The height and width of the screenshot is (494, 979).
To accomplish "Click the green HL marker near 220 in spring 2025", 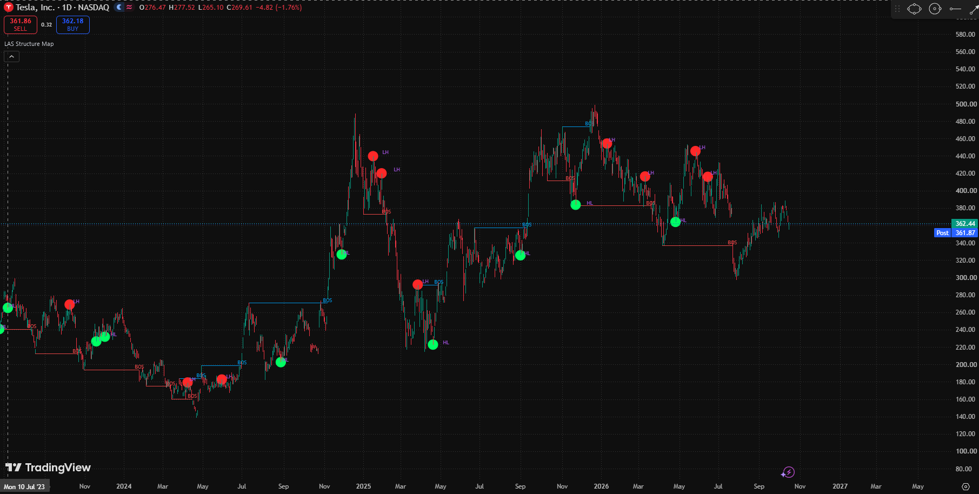I will 433,344.
